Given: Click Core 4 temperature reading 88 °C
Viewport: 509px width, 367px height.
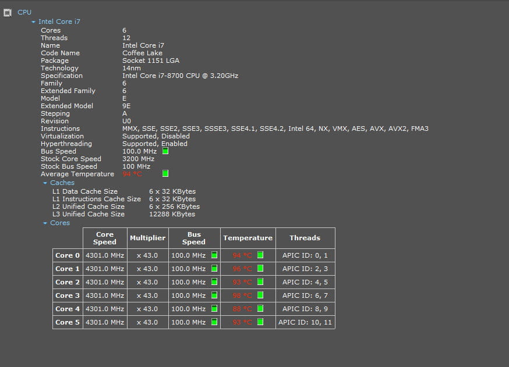Looking at the screenshot, I should pos(242,309).
